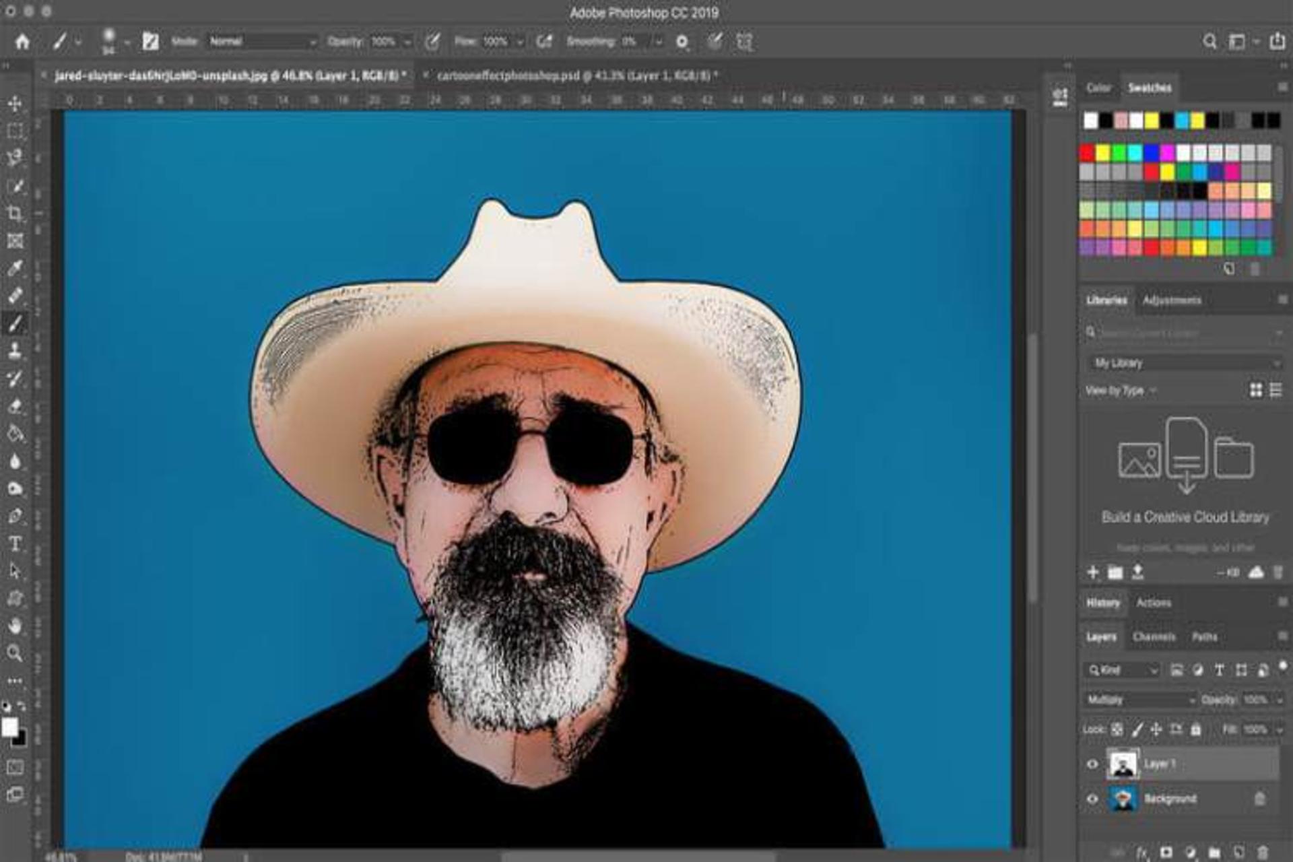Select the Brush tool in left toolbar
The width and height of the screenshot is (1293, 862).
(15, 323)
